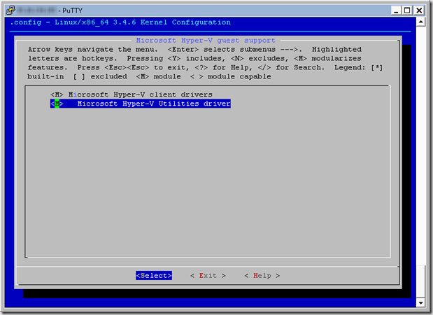The width and height of the screenshot is (433, 315).
Task: Close the PuTTY window
Action: pyautogui.click(x=419, y=10)
